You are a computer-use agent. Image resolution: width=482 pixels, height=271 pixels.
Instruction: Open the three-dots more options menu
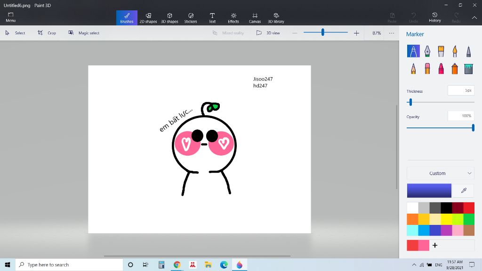(x=391, y=33)
